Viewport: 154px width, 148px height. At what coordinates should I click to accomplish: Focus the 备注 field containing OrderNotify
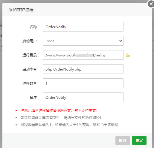pos(83,97)
